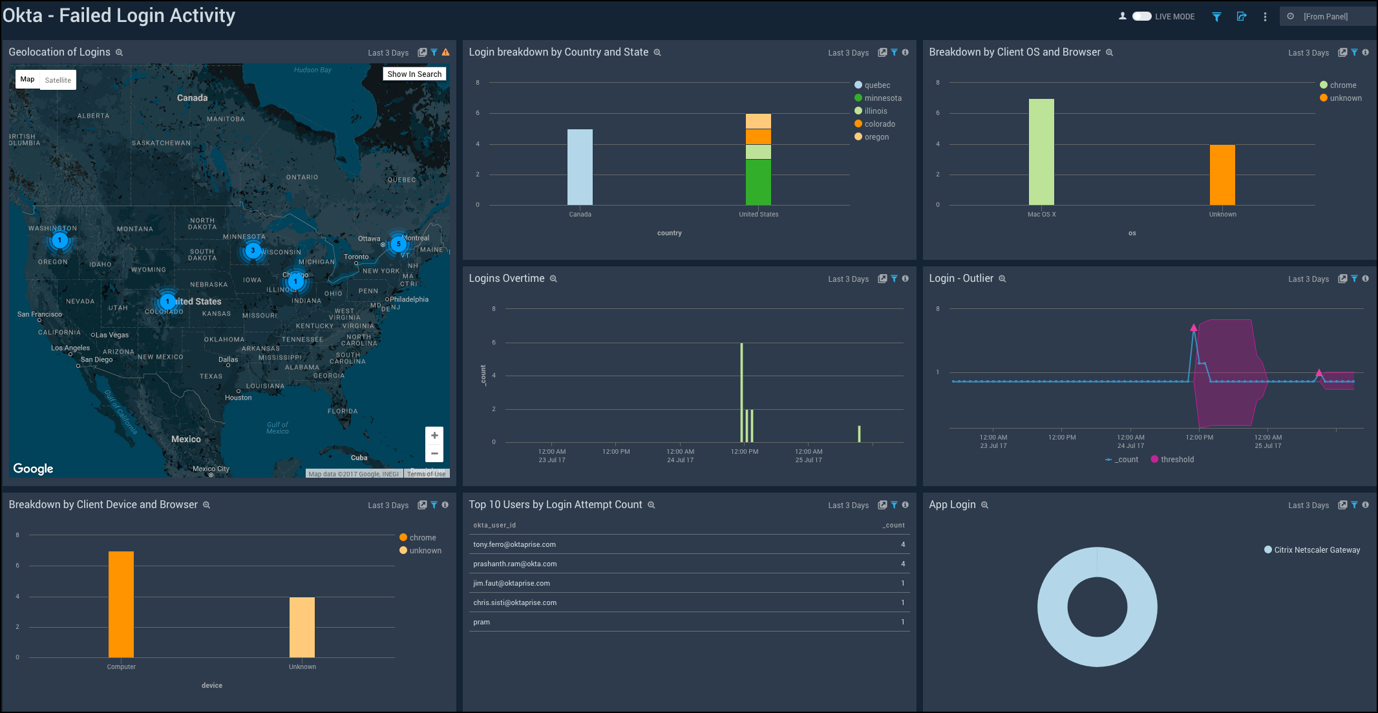Open the dashboard filter icon in the top bar
Screen dimensions: 1378x713
(1216, 17)
